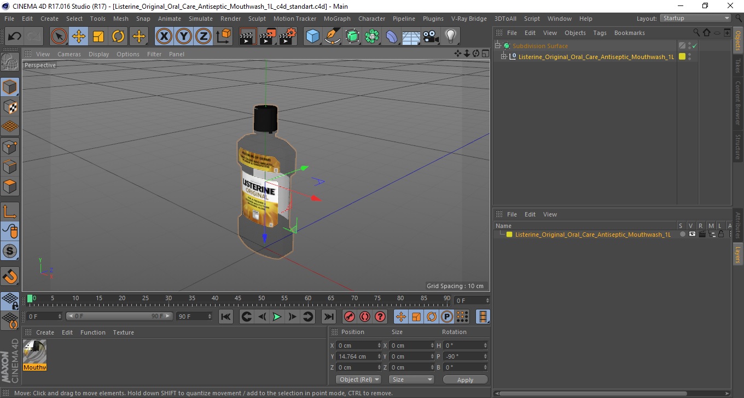Switch to Model mode in left sidebar
Viewport: 744px width, 398px height.
[x=10, y=87]
